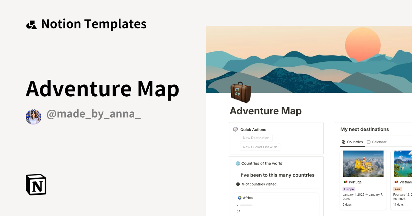Screen dimensions: 412x216
Task: Click the Notion Templates logo icon
Action: tap(31, 24)
